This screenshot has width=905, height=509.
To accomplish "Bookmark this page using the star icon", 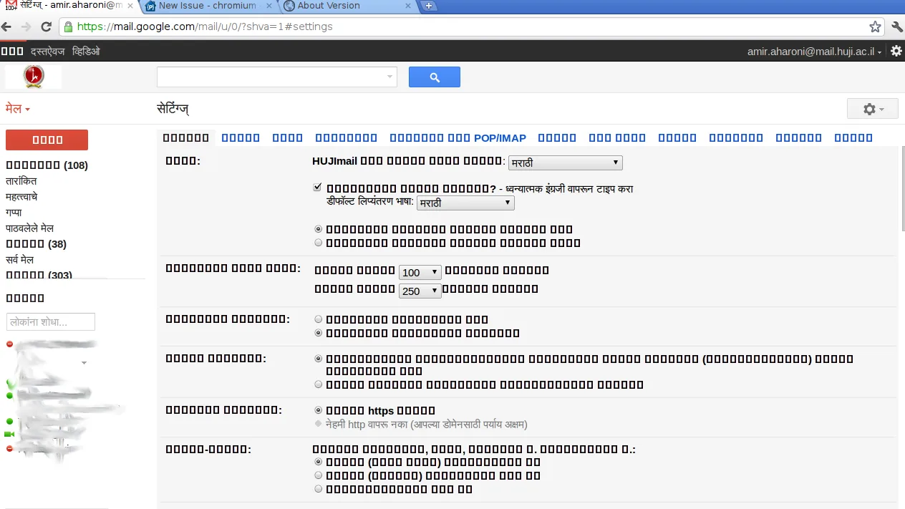I will [x=875, y=26].
